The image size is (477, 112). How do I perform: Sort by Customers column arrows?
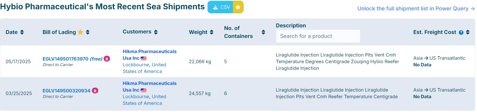pos(156,32)
